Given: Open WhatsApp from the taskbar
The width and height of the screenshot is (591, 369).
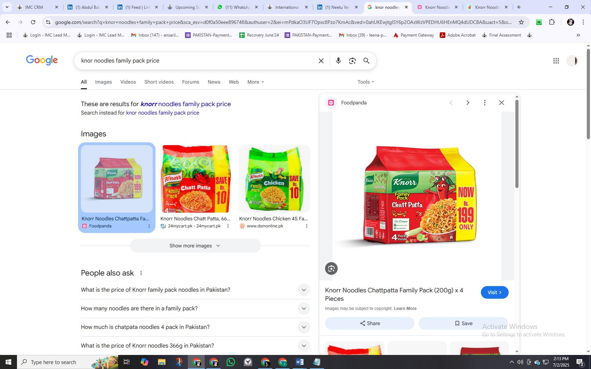Looking at the screenshot, I should tap(231, 362).
